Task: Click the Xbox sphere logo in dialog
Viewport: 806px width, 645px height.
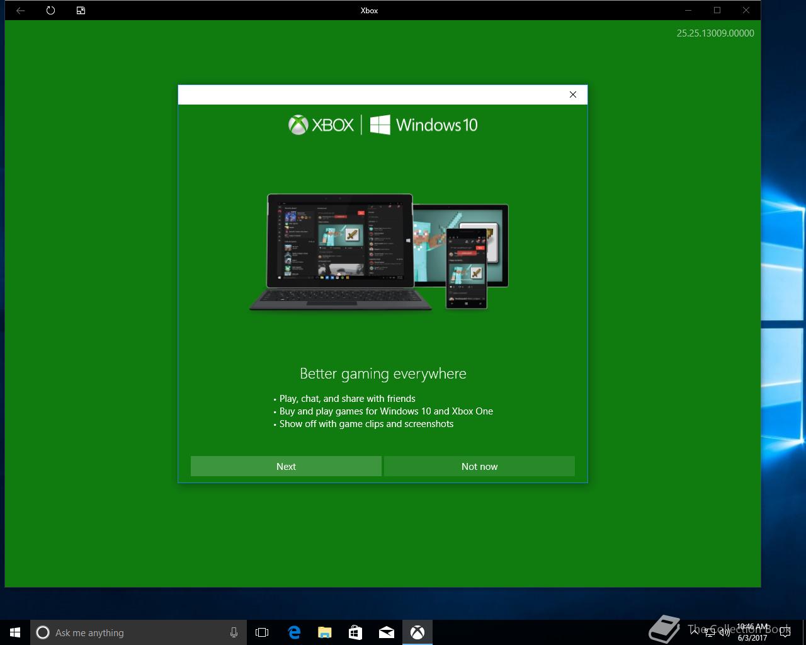Action: click(x=298, y=125)
